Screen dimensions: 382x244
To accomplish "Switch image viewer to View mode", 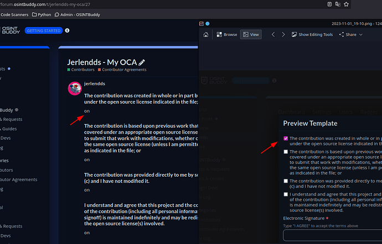I will 251,35.
